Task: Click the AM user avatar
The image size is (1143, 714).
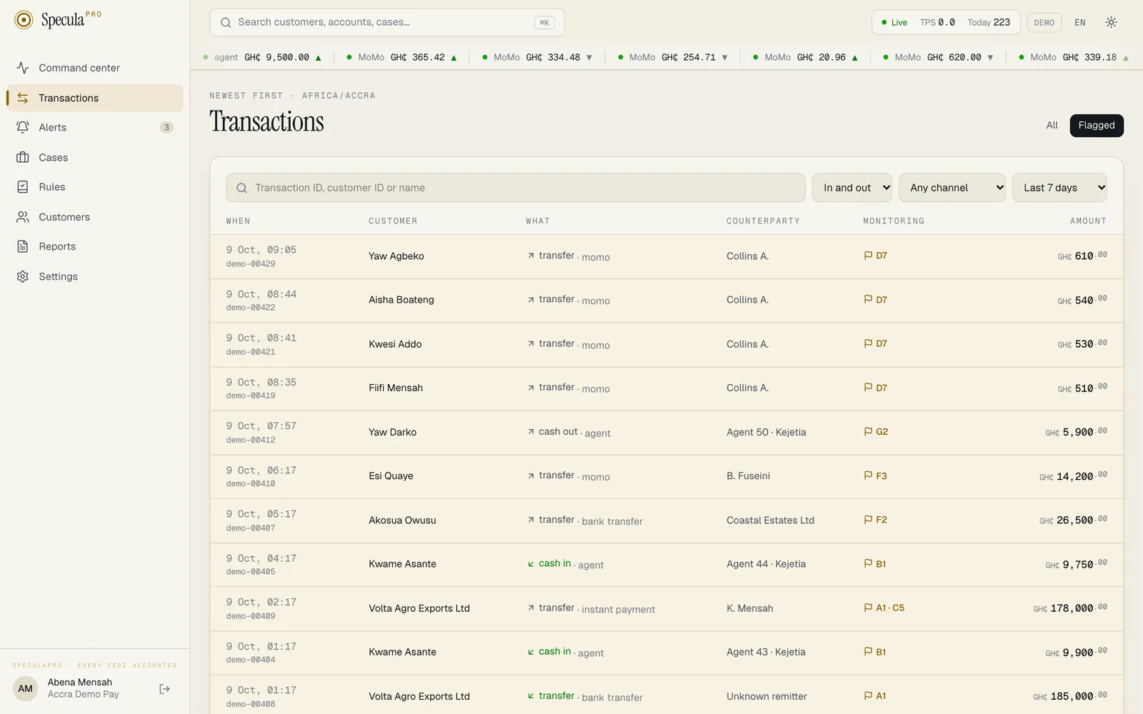Action: click(x=26, y=689)
